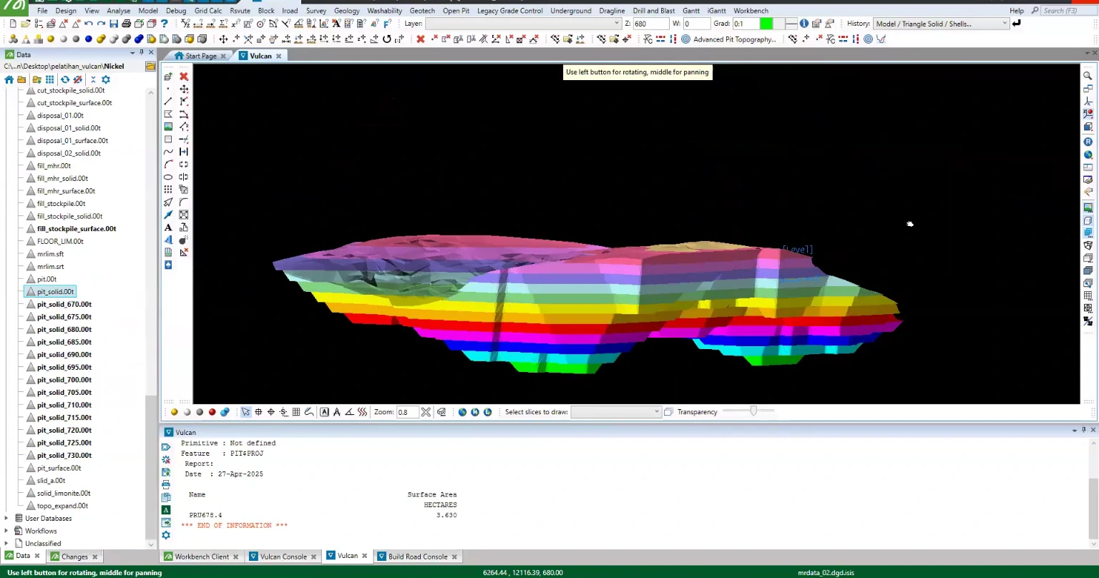The width and height of the screenshot is (1099, 578).
Task: Toggle the pointer select mode button
Action: [245, 412]
